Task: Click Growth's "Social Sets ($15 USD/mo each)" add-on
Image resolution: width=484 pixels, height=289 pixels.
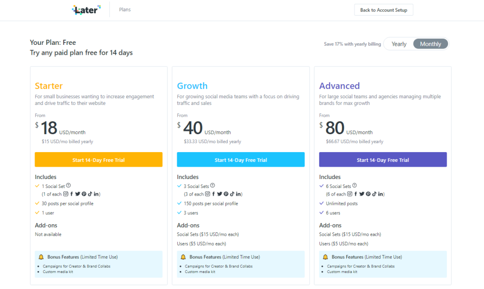Action: (208, 234)
